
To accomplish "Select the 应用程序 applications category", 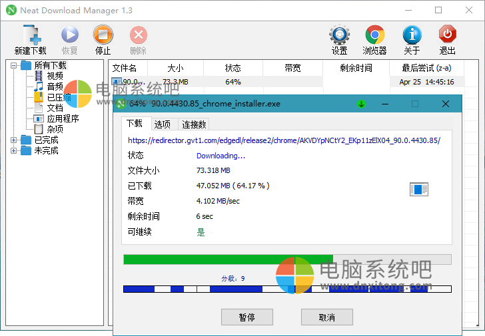I will coord(63,118).
